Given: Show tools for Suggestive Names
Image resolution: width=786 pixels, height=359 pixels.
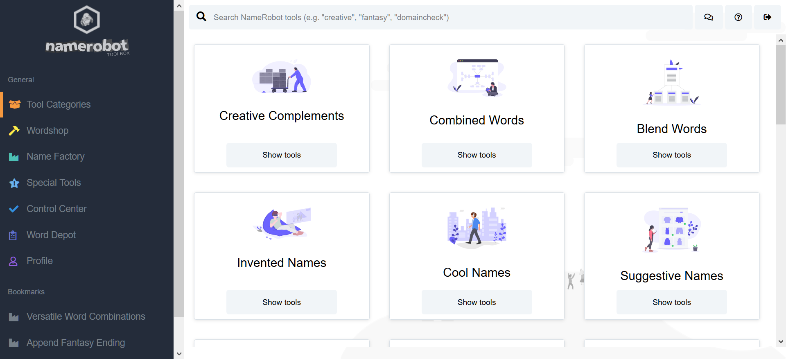Looking at the screenshot, I should pyautogui.click(x=672, y=303).
